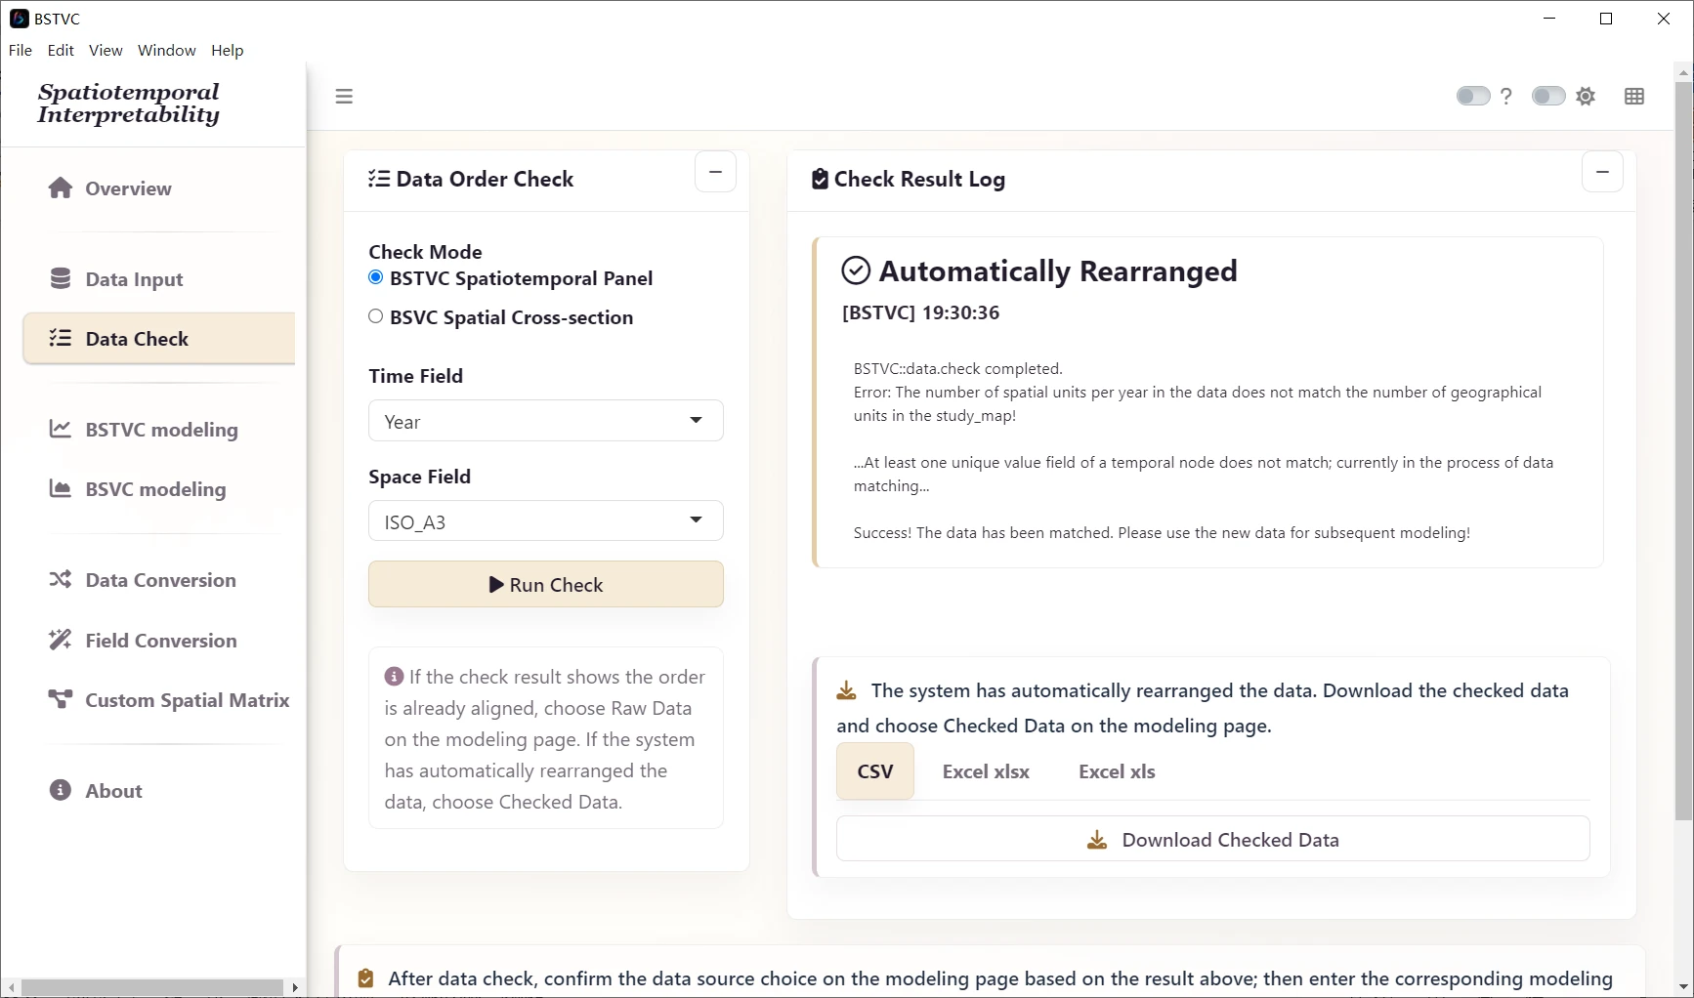Open the Space Field dropdown showing ISO_A3
Screen dimensions: 1694x998
click(546, 521)
